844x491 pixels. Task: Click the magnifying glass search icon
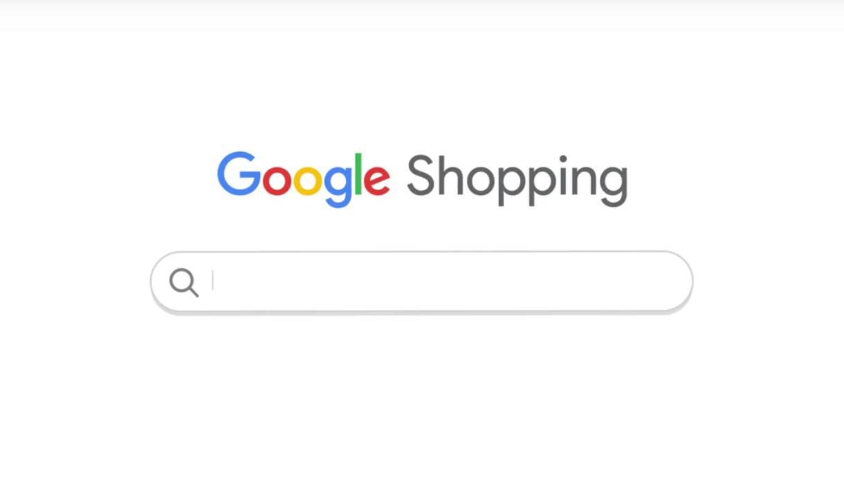tap(184, 283)
